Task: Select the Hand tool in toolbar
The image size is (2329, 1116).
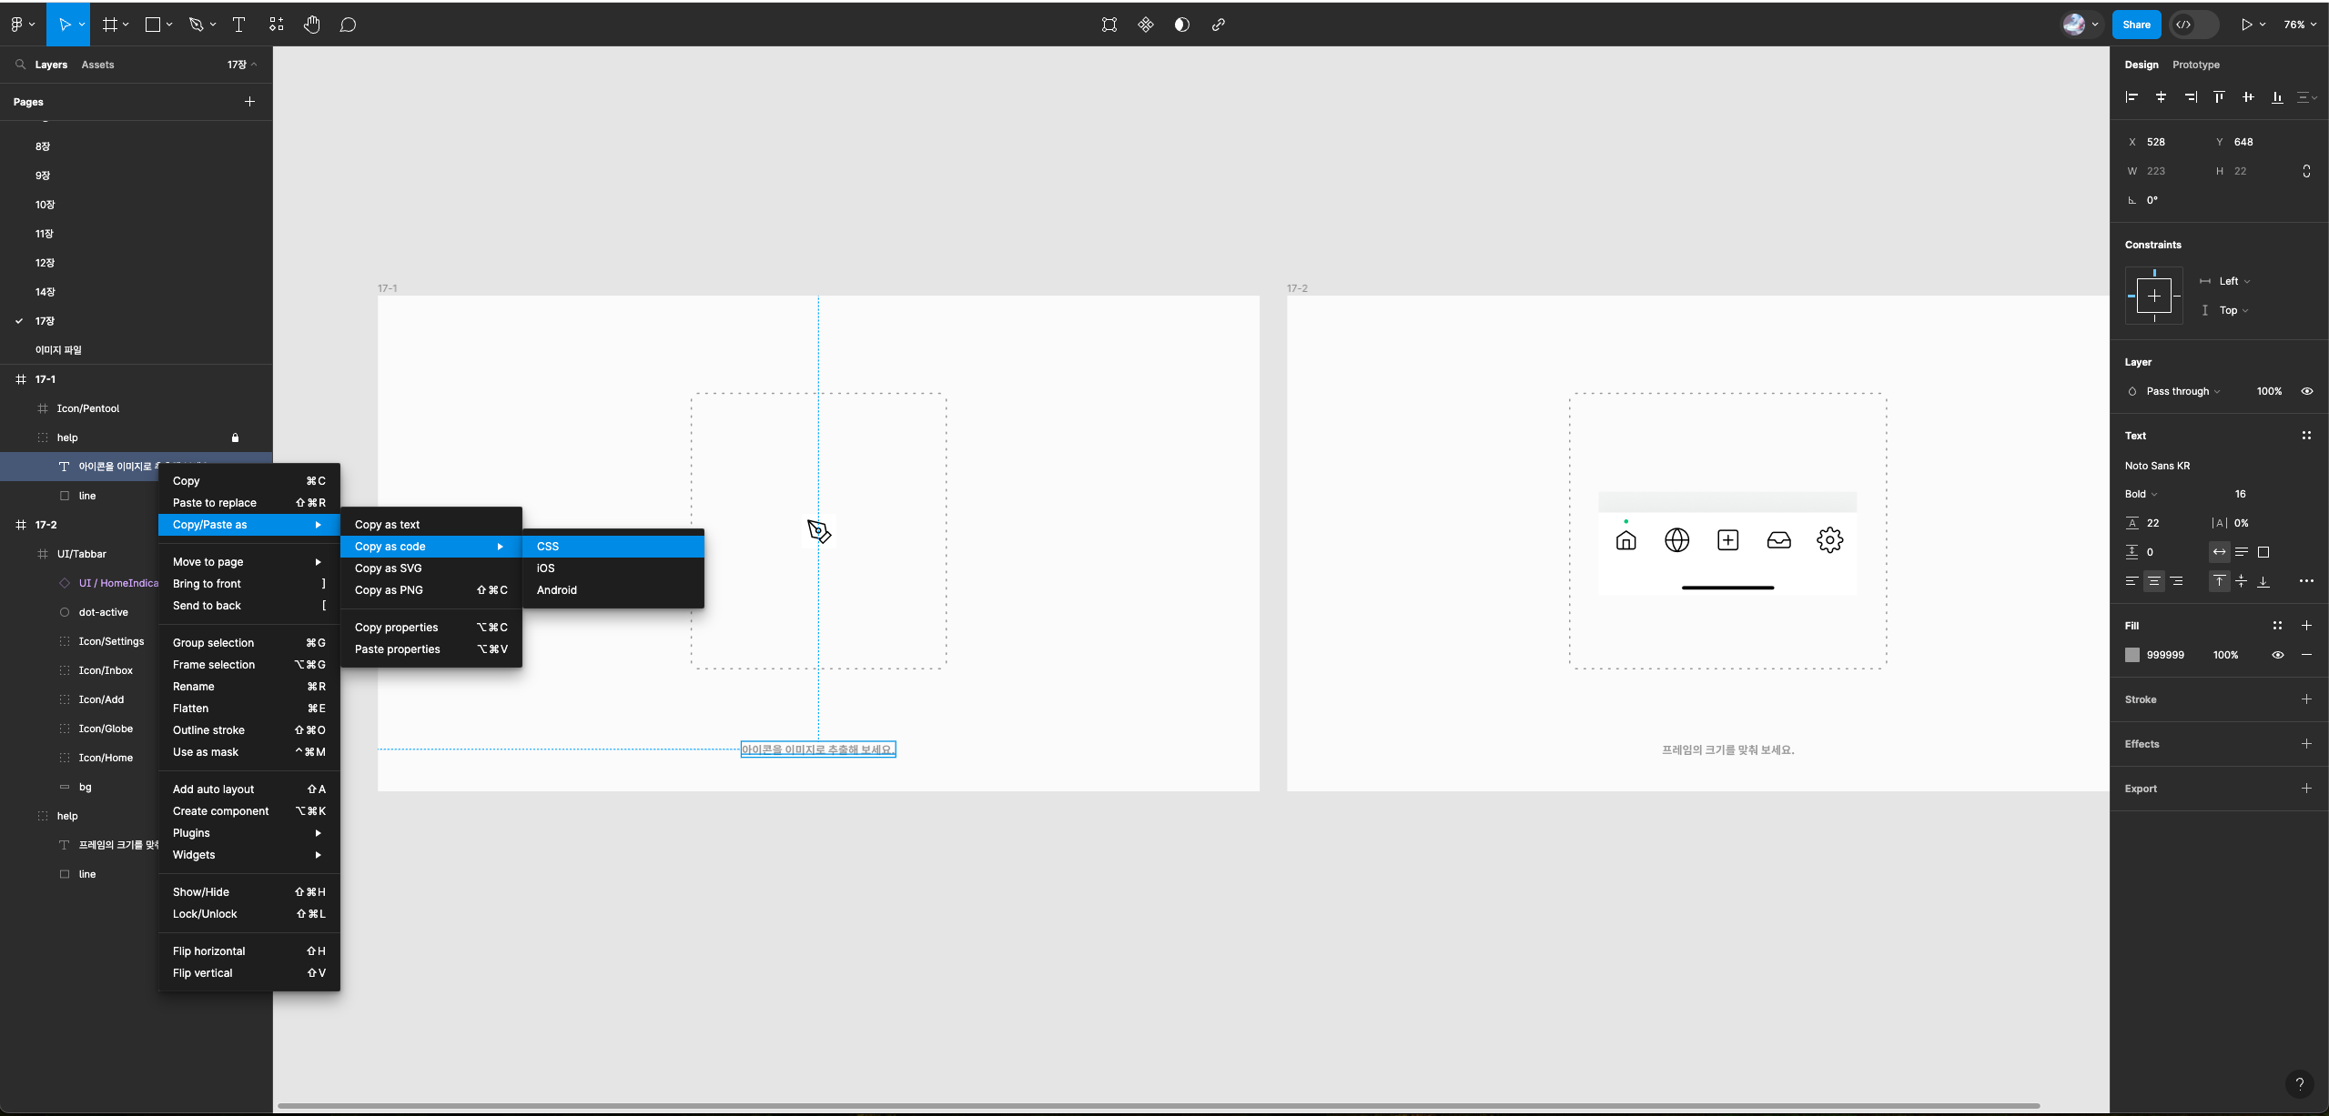Action: tap(312, 25)
